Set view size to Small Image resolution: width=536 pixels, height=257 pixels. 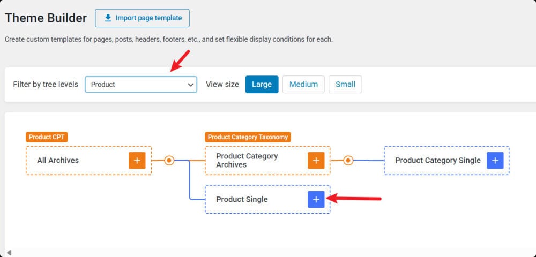(x=345, y=84)
